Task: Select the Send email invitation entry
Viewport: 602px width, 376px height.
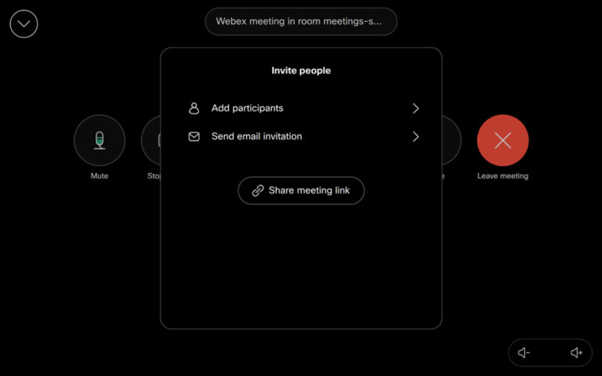Action: pyautogui.click(x=257, y=136)
